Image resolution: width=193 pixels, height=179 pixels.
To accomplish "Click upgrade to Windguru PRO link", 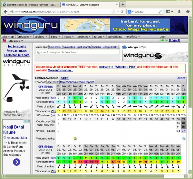I will click(x=118, y=67).
